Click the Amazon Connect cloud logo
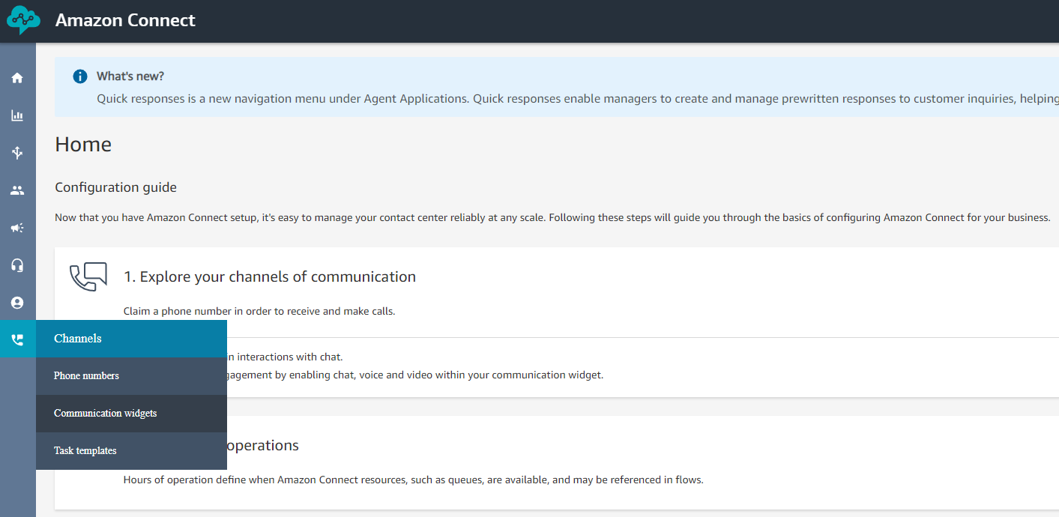1059x517 pixels. [22, 20]
